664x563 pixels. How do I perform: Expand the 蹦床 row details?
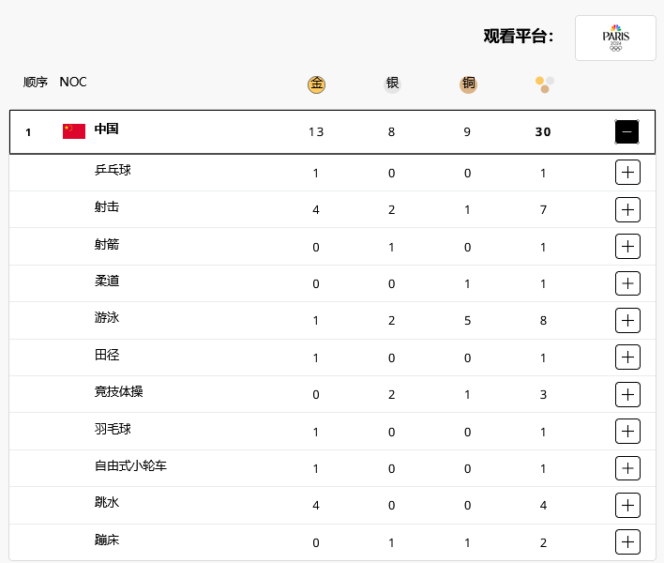point(627,541)
